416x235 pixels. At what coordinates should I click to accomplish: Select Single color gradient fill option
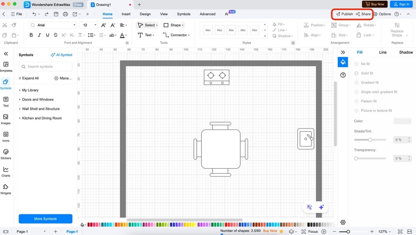click(x=356, y=92)
